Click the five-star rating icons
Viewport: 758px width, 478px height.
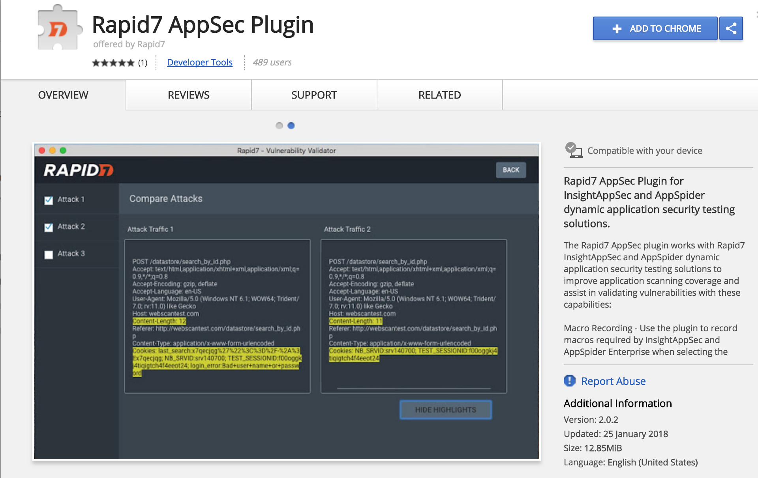click(x=113, y=63)
